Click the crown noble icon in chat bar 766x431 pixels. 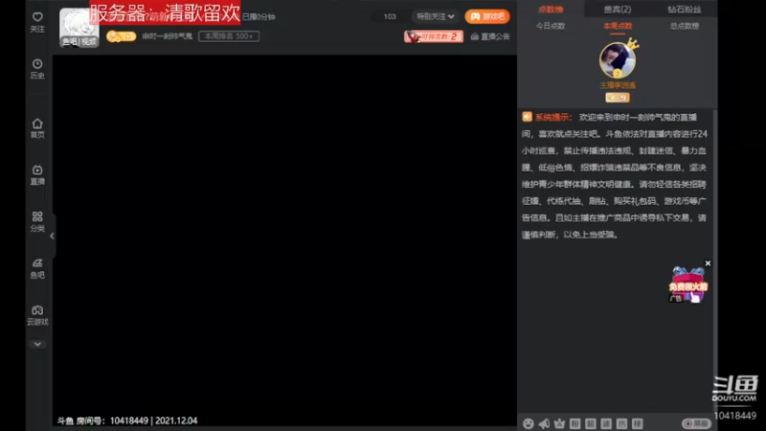pos(559,423)
